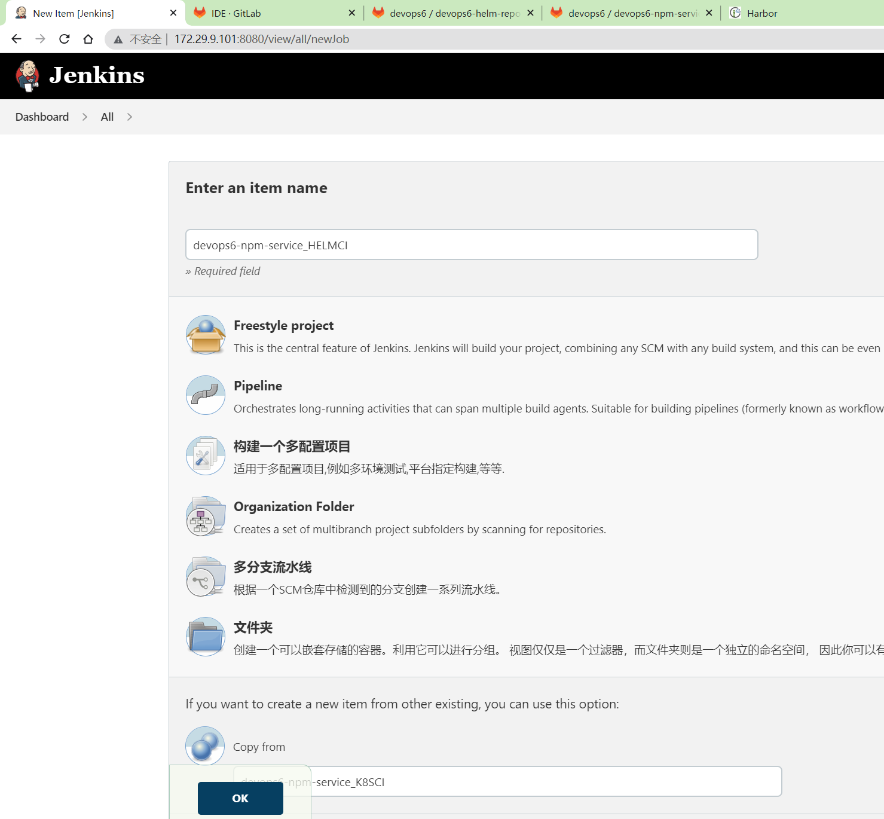Open the browser home page icon
Screen dimensions: 884x819
tap(88, 39)
